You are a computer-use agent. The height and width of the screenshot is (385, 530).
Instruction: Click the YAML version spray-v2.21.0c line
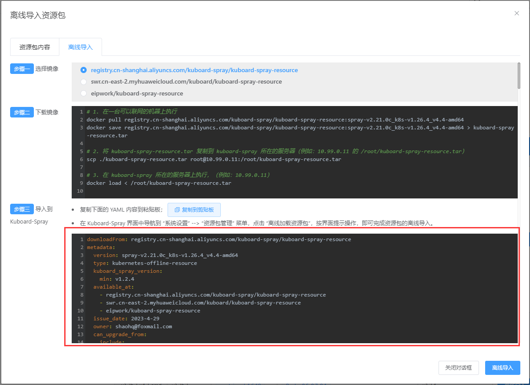165,255
